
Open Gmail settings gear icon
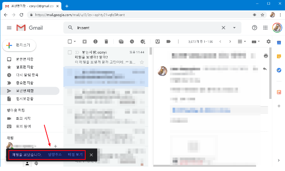point(268,41)
